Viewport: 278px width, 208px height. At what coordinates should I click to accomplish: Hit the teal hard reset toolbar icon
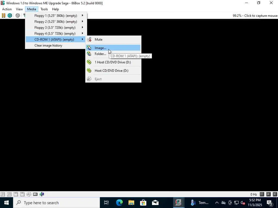(x=10, y=15)
